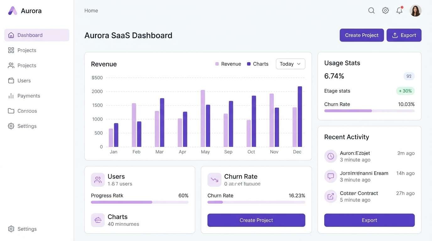Open the Projects section in the sidebar
432x241 pixels.
(27, 50)
